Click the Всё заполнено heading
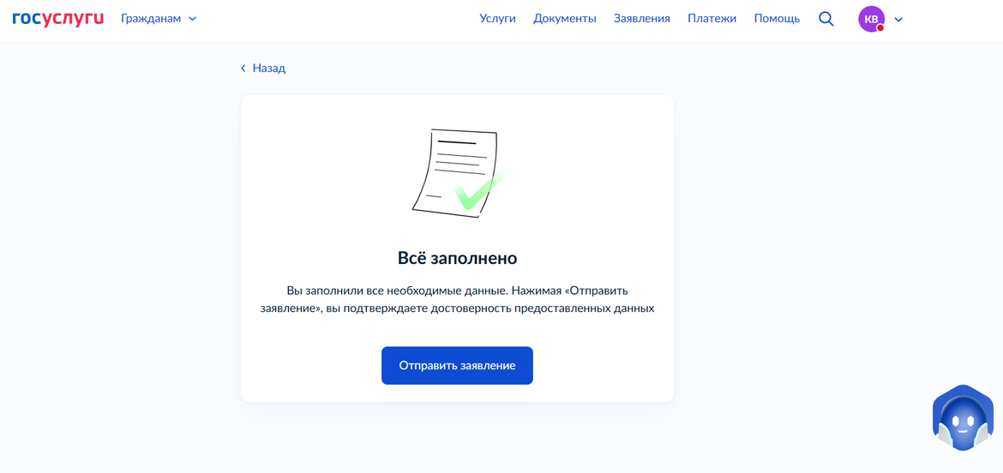Image resolution: width=1003 pixels, height=473 pixels. click(458, 259)
